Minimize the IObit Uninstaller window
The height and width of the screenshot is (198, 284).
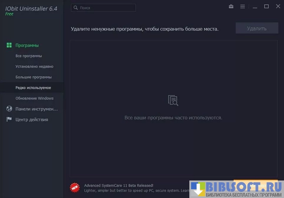tap(255, 7)
